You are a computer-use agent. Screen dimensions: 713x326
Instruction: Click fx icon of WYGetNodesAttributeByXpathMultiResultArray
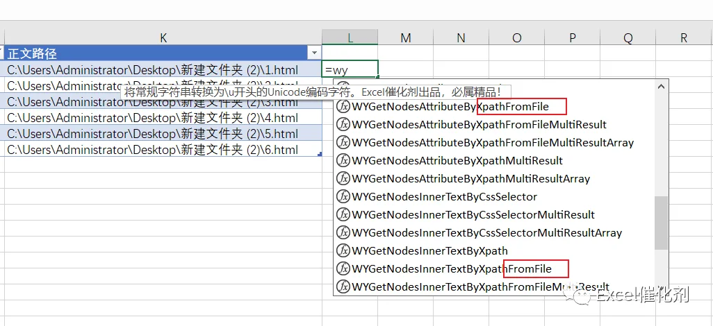coord(343,179)
